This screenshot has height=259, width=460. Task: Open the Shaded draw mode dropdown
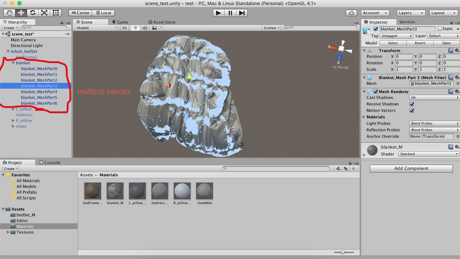96,28
